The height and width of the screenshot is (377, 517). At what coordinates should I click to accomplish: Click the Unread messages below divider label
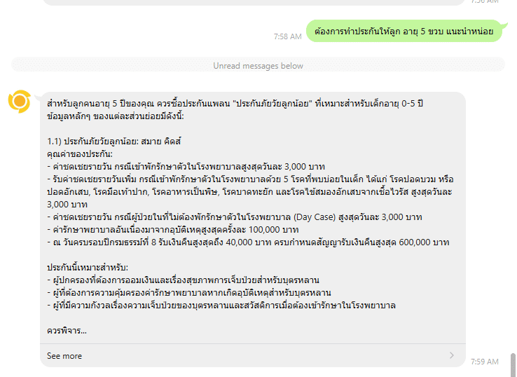[x=258, y=66]
